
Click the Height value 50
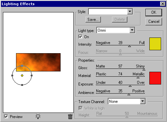pyautogui.click(x=127, y=114)
